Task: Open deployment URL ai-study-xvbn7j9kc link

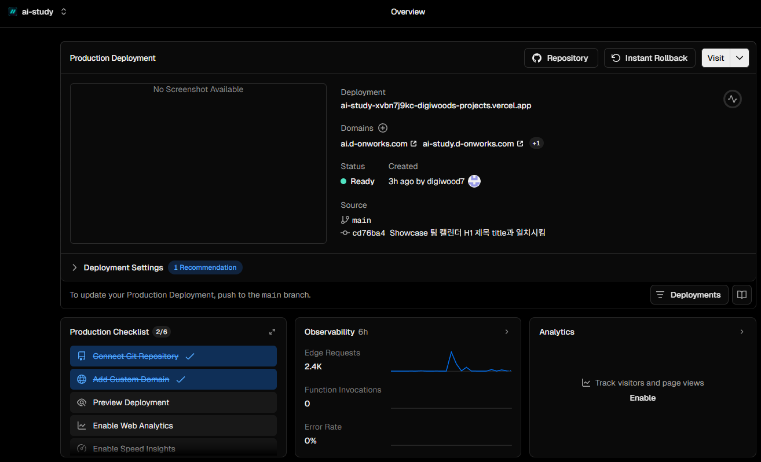Action: click(x=436, y=105)
